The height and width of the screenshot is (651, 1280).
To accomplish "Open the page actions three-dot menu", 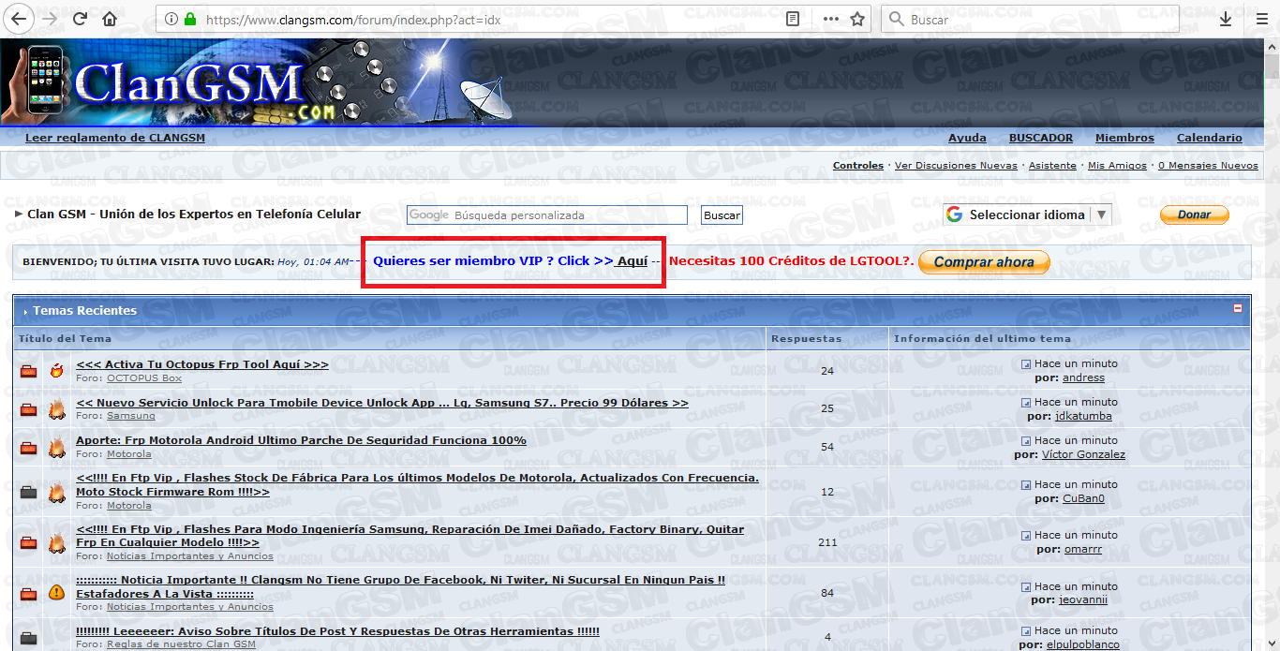I will tap(831, 19).
